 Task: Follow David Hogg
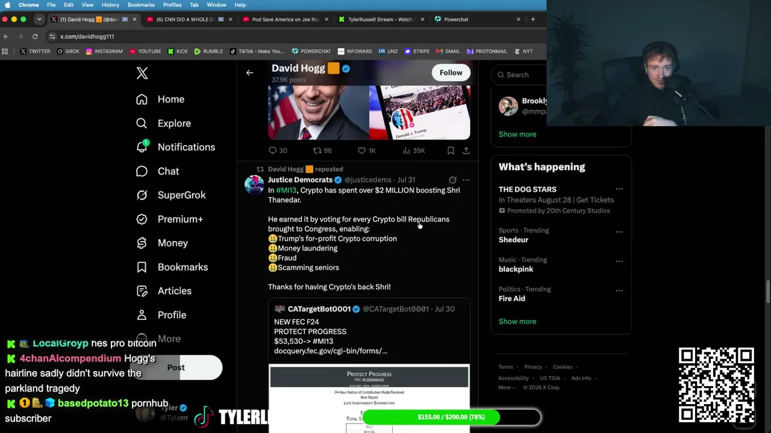(x=451, y=73)
